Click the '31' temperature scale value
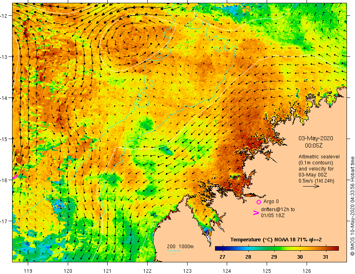 tap(325, 257)
